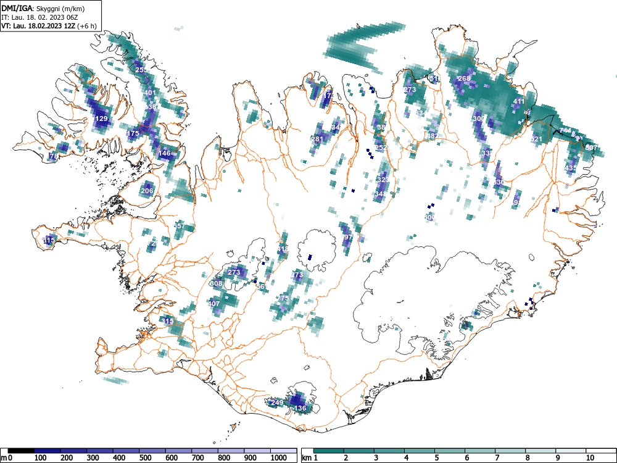Click the 115 value on Snæfellsnes tip
This screenshot has height=463, width=617.
click(49, 240)
